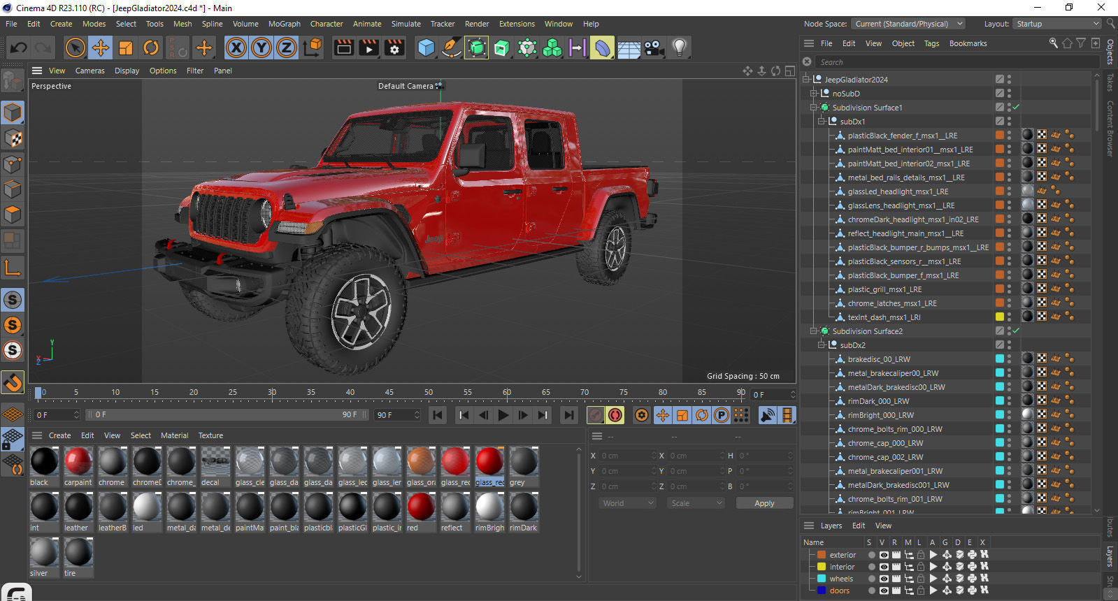This screenshot has width=1118, height=601.
Task: Go to end of timeline
Action: [x=569, y=415]
